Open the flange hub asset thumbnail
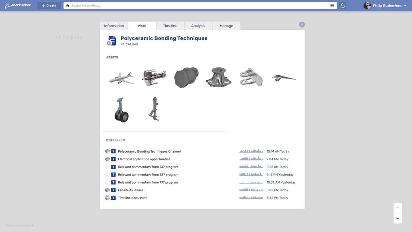This screenshot has width=412, height=232. (218, 77)
